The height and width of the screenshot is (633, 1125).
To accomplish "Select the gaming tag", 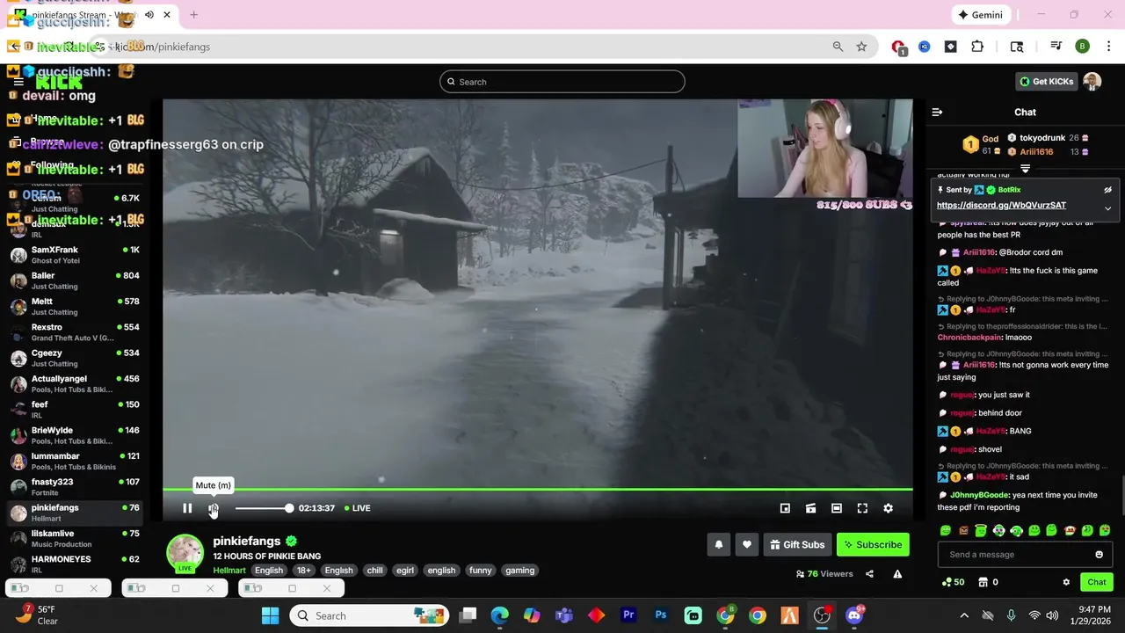I will click(520, 571).
